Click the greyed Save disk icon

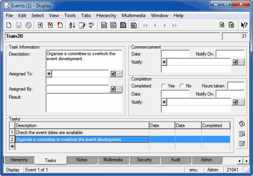click(19, 25)
